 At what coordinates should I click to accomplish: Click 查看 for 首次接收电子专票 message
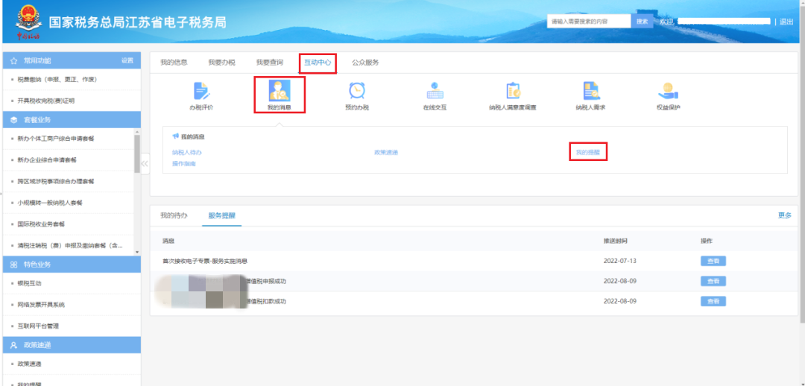coord(713,261)
